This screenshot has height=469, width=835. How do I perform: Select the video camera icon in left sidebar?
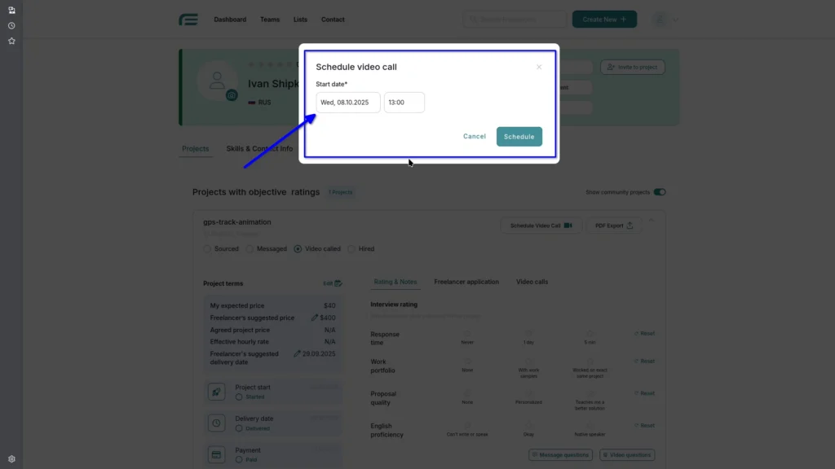click(11, 10)
